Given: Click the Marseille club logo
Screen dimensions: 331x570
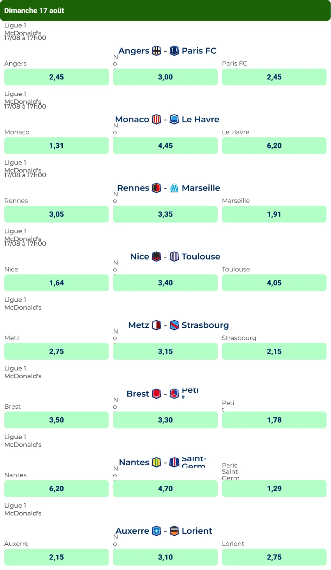Looking at the screenshot, I should click(x=174, y=188).
